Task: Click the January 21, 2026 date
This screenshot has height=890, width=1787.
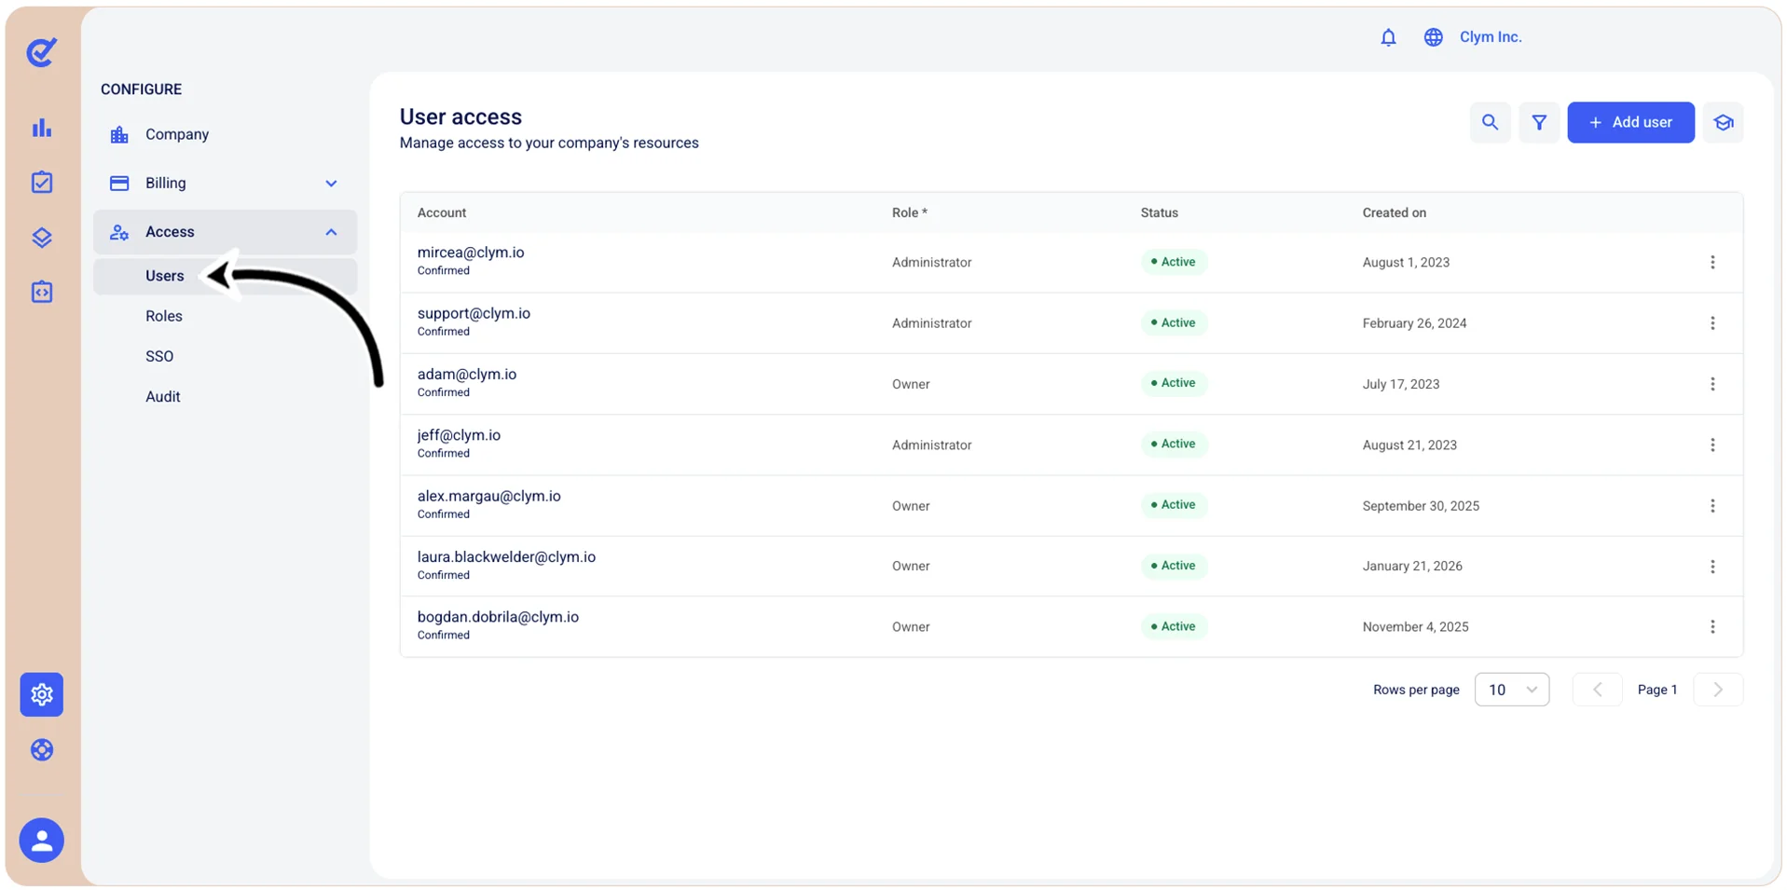Action: point(1412,566)
